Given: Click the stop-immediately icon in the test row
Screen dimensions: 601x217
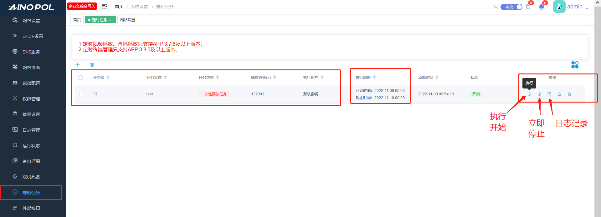Looking at the screenshot, I should pos(539,94).
